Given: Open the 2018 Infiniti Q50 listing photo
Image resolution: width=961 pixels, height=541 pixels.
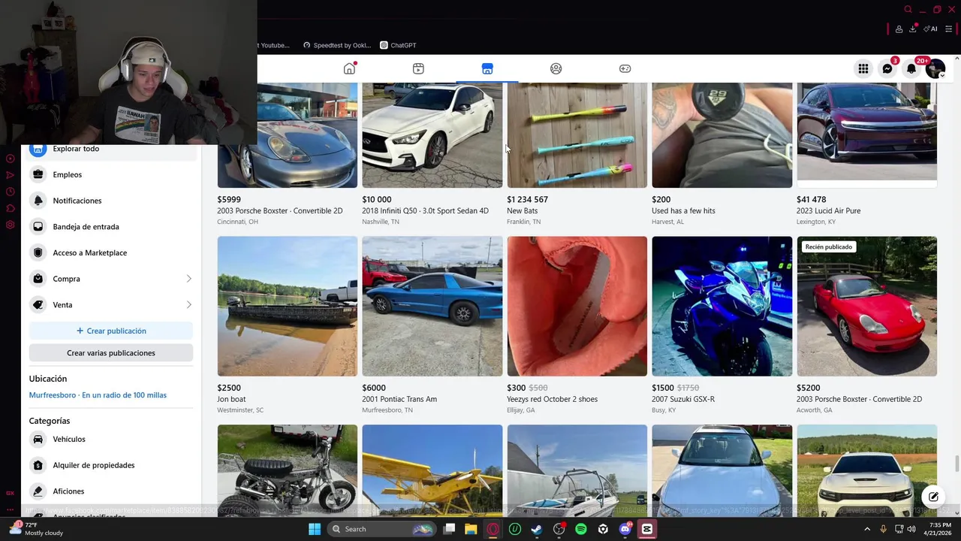Looking at the screenshot, I should (x=432, y=135).
